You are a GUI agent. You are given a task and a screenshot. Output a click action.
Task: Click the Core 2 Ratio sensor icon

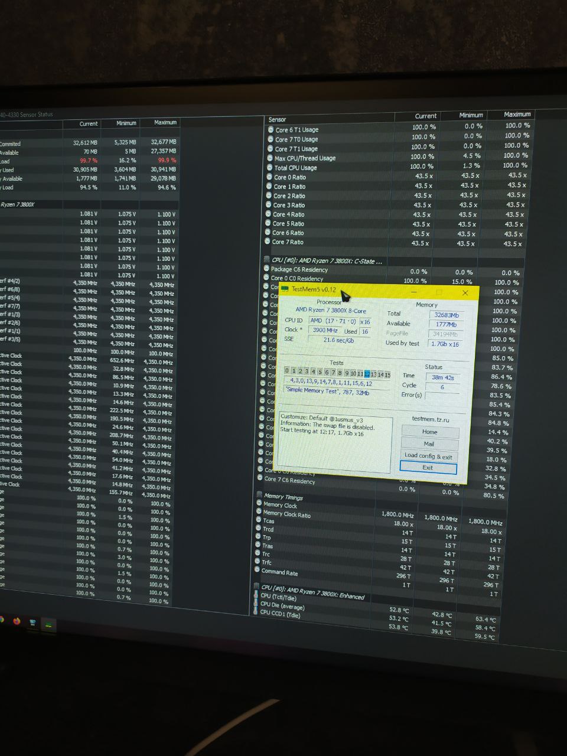coord(269,195)
